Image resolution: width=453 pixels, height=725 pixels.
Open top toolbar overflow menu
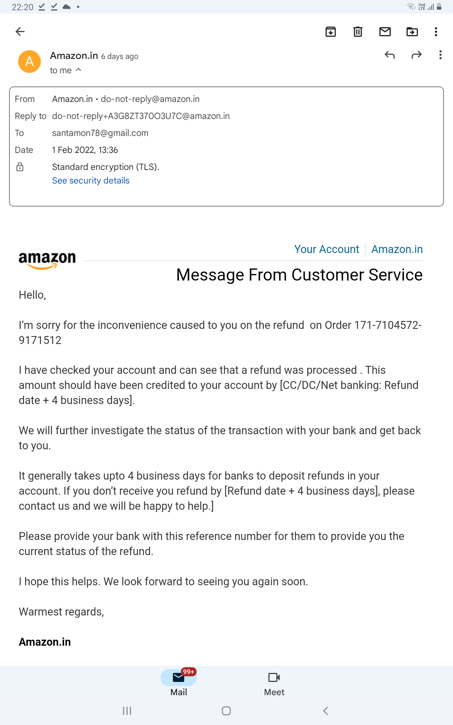436,32
